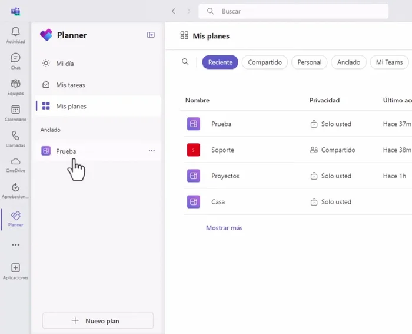412x334 pixels.
Task: Open more options for pinned Prueba
Action: pyautogui.click(x=152, y=151)
